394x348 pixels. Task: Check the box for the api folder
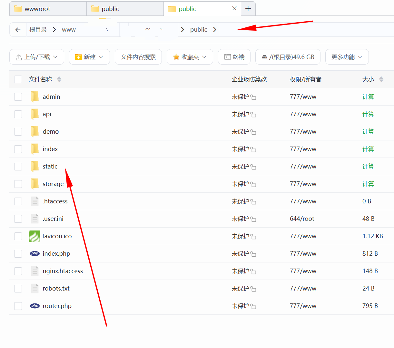coord(18,114)
